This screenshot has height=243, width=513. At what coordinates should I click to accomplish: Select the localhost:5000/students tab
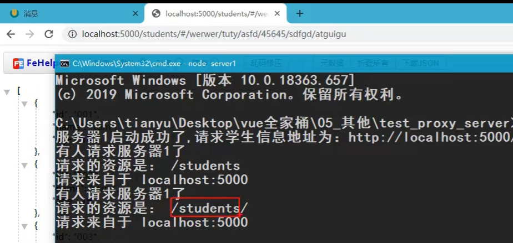coord(215,13)
